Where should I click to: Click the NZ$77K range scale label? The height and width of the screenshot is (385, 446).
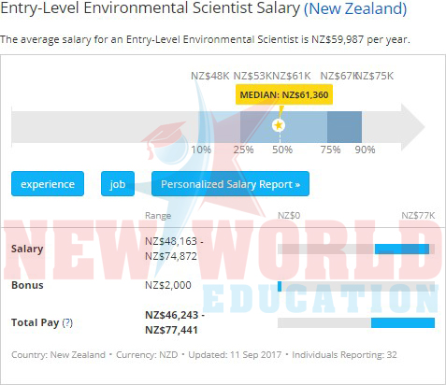(x=418, y=216)
